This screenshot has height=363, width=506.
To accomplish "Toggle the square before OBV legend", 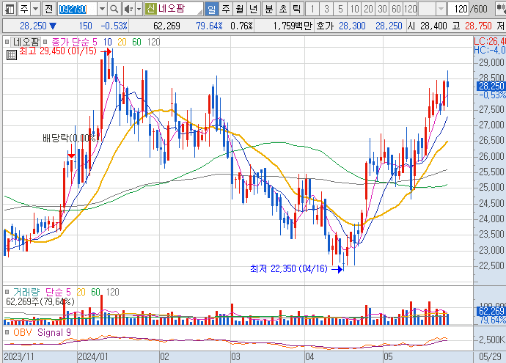I will (7, 332).
